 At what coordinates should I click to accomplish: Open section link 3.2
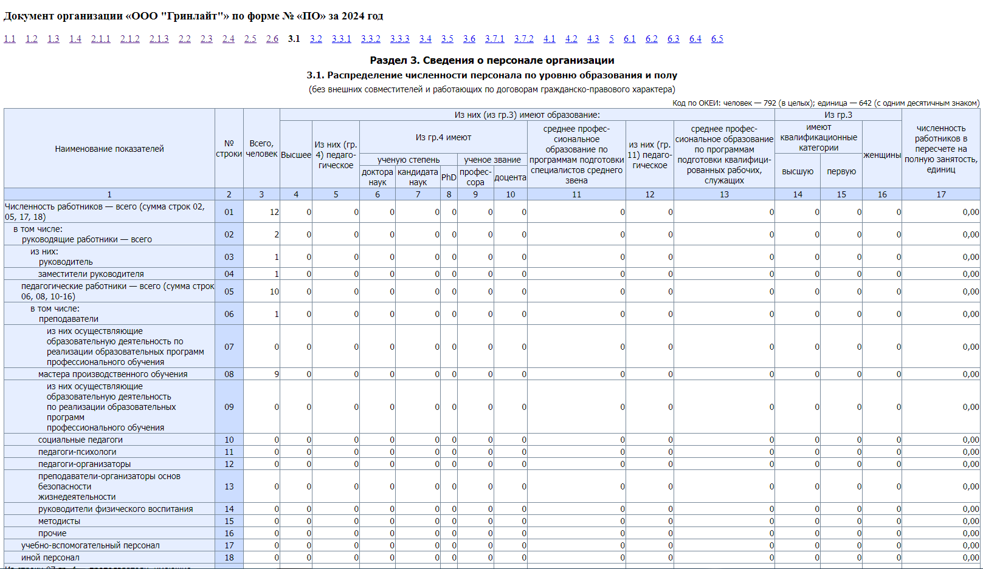(316, 39)
